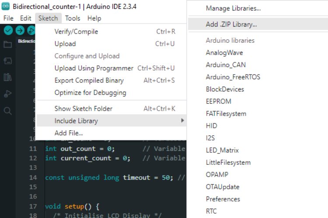328x218 pixels.
Task: Open the Boards Manager sidebar icon
Action: click(x=8, y=61)
